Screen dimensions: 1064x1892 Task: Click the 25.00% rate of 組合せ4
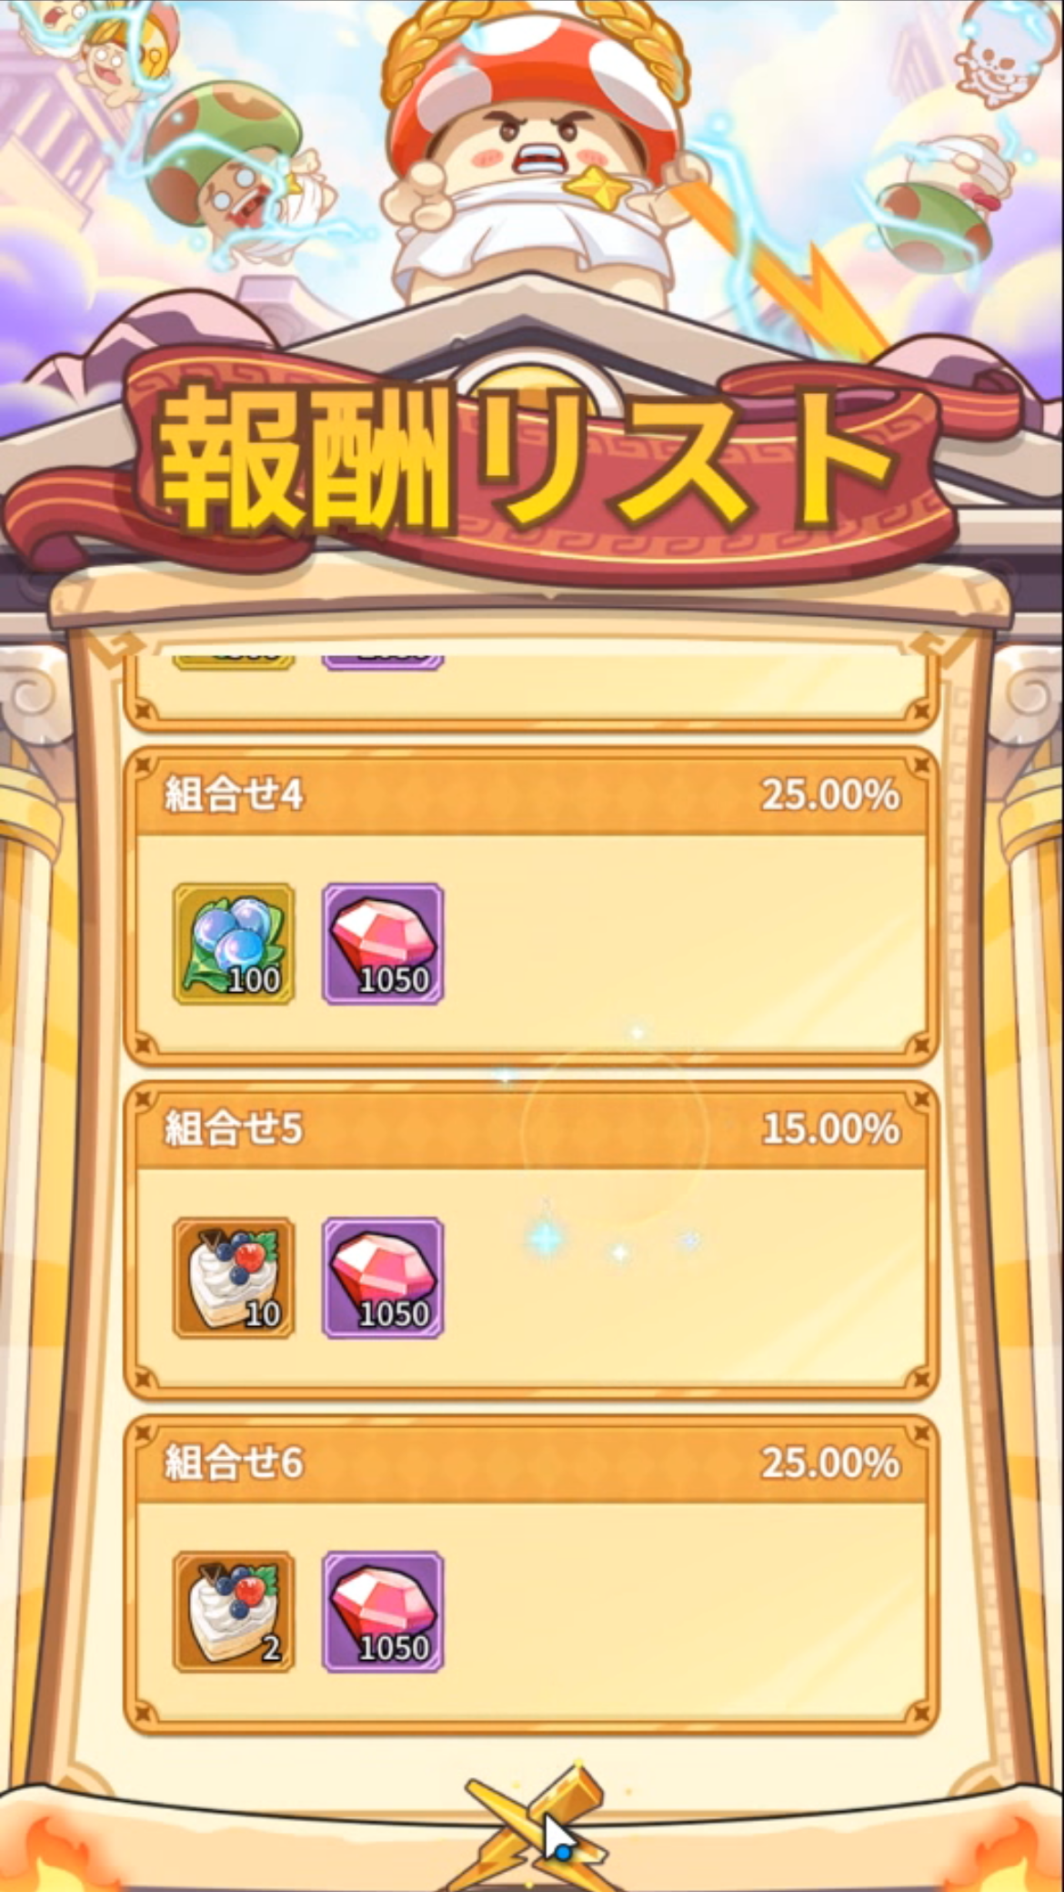click(830, 795)
